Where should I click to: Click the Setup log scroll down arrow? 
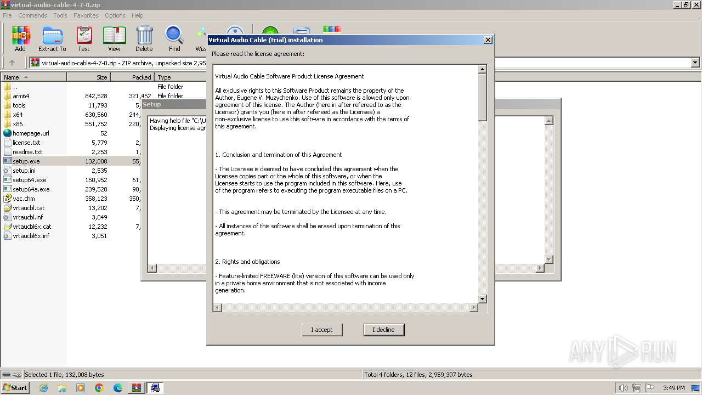tap(548, 259)
